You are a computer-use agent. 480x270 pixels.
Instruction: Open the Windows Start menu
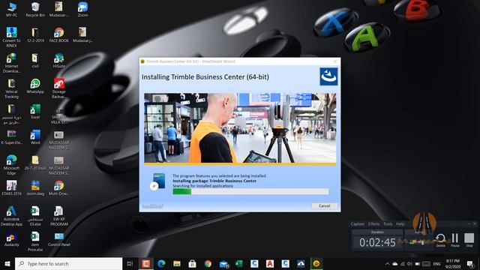(7, 263)
